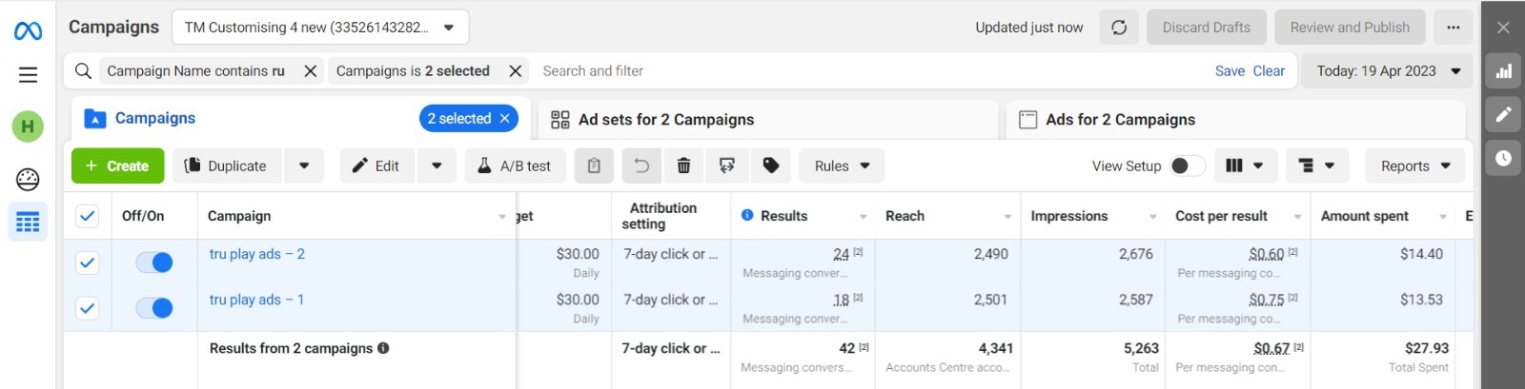This screenshot has height=389, width=1525.
Task: Click the Clear filter link
Action: 1269,71
